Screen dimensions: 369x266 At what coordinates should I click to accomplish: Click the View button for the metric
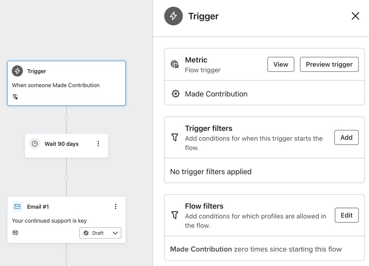280,64
